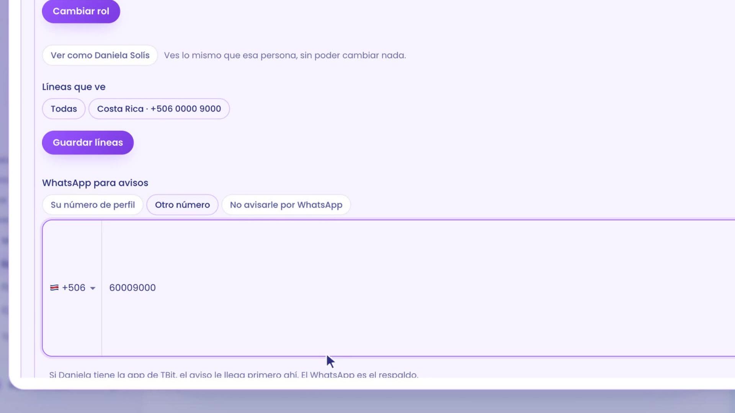
Task: Open the +506 country code dropdown
Action: 72,288
